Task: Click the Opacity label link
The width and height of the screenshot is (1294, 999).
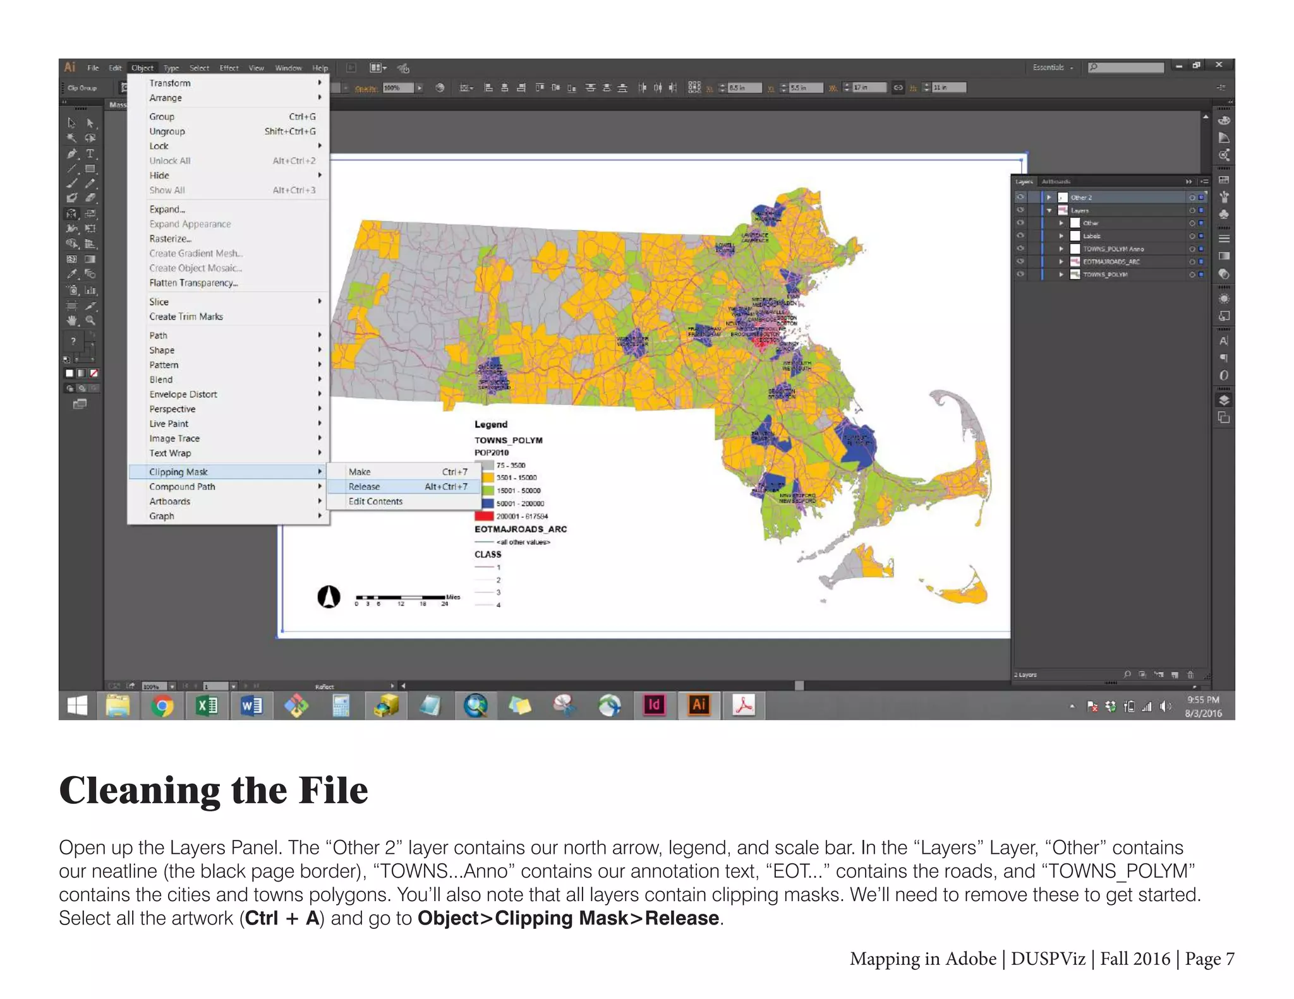Action: pyautogui.click(x=366, y=88)
